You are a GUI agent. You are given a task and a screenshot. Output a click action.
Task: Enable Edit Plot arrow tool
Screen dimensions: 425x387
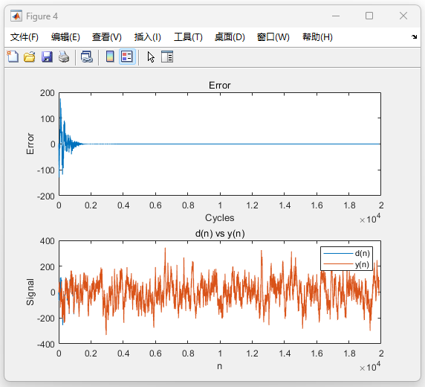pyautogui.click(x=151, y=57)
